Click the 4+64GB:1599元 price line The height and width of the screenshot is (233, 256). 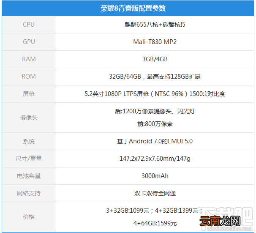click(155, 223)
